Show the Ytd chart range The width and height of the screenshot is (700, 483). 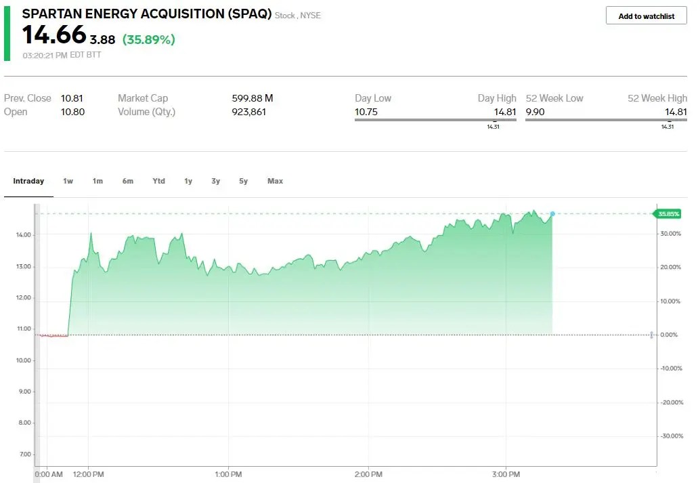pyautogui.click(x=158, y=181)
